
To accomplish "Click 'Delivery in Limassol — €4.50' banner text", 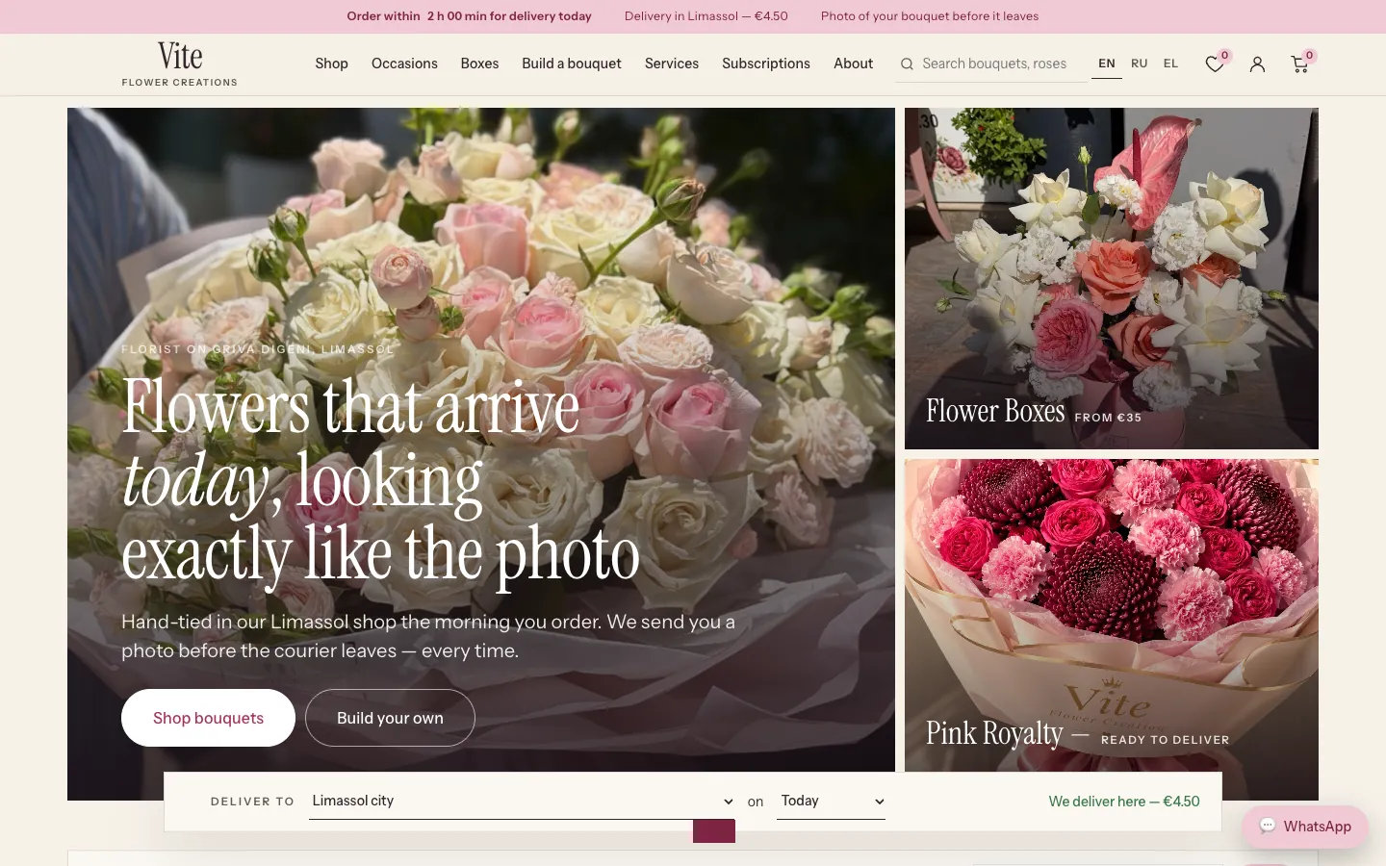I will (706, 16).
